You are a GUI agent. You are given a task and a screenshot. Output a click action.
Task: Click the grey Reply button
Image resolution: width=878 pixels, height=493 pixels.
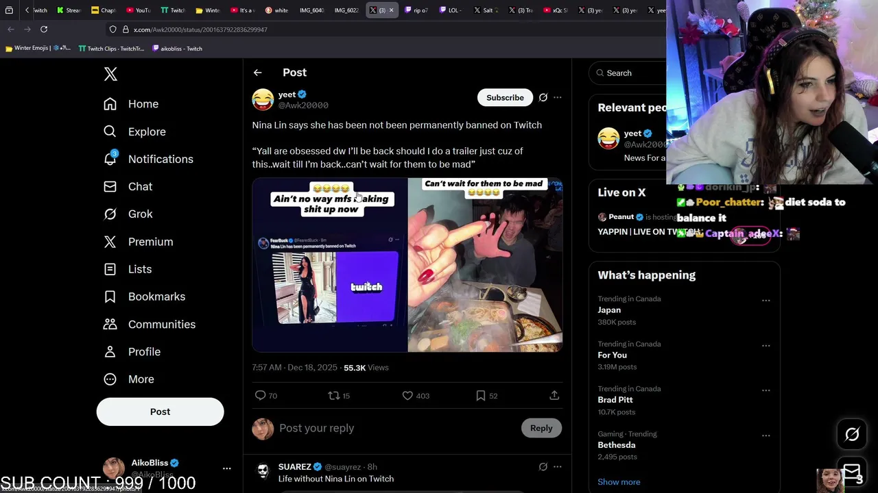(541, 428)
